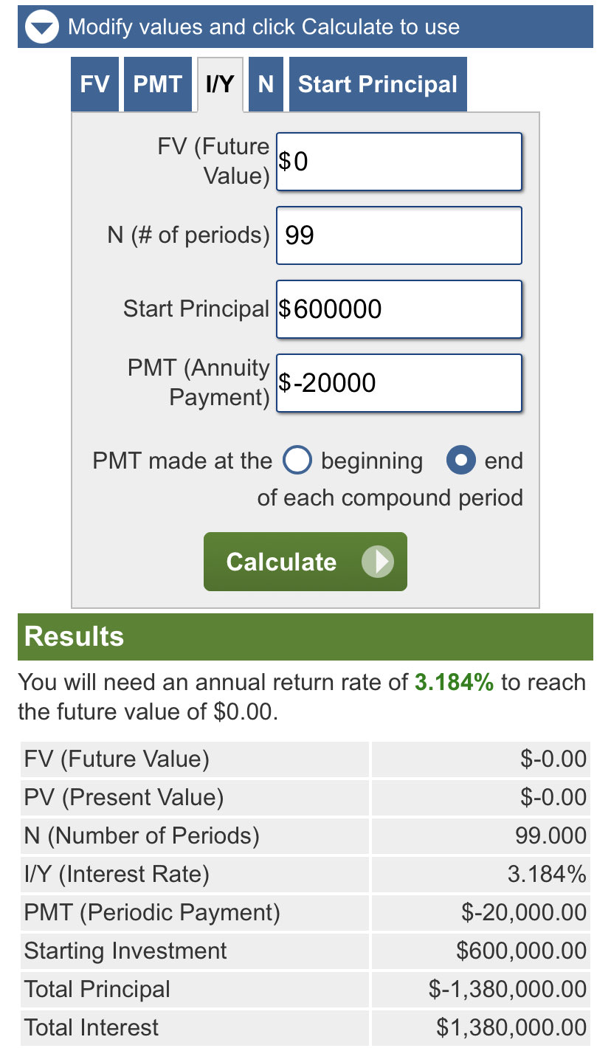Click the PMT (Annuity Payment) input field
The image size is (611, 1048).
pos(399,383)
